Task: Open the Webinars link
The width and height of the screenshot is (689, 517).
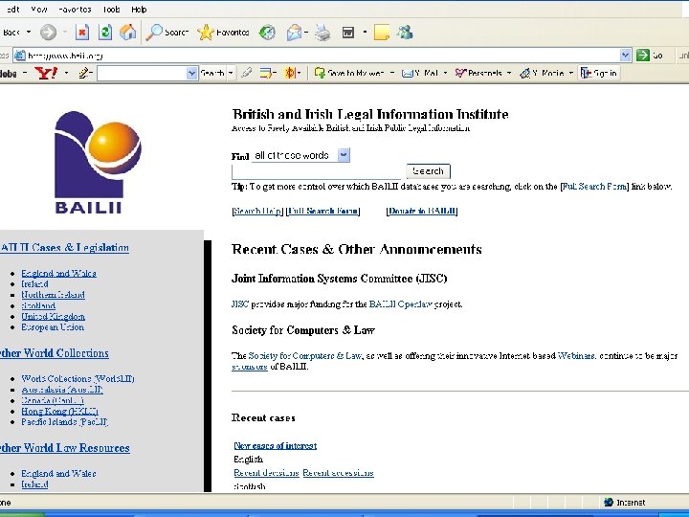Action: point(576,356)
